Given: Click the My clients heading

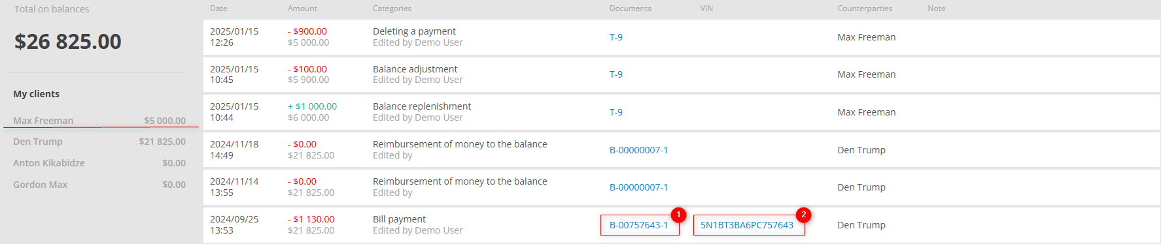Looking at the screenshot, I should click(37, 94).
